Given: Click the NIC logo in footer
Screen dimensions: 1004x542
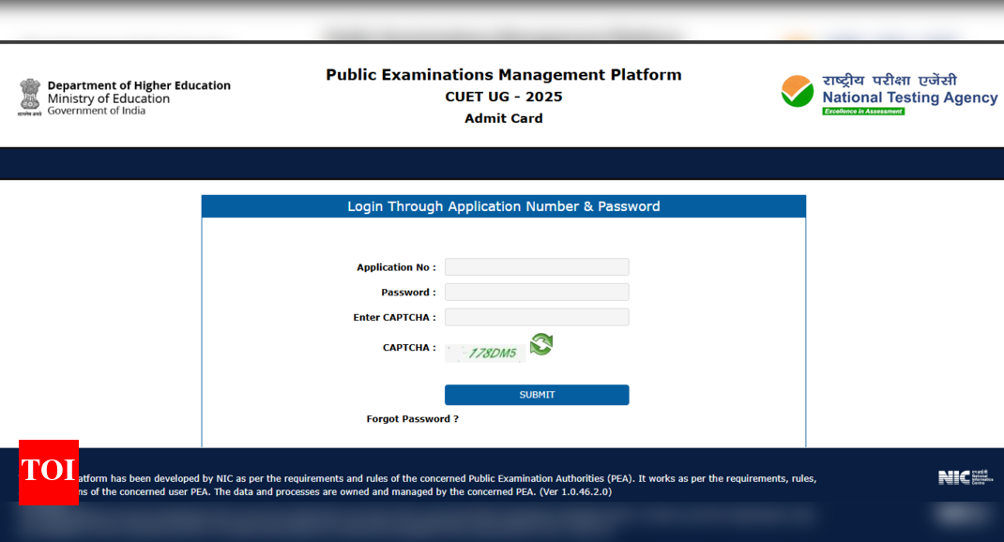Looking at the screenshot, I should click(964, 477).
